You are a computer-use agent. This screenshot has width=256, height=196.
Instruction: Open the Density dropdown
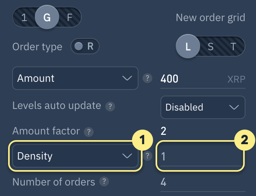pos(75,156)
